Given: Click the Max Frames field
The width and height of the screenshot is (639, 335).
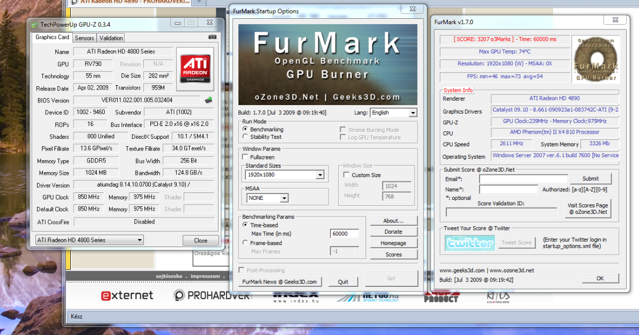Looking at the screenshot, I should [344, 251].
